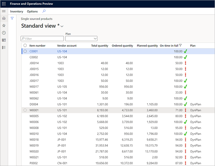Click ordered quantity 8,617.00
215x166 pixels.
[127, 151]
